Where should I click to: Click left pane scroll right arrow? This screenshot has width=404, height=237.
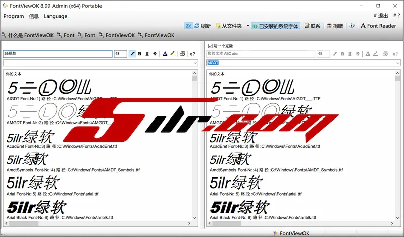click(189, 223)
